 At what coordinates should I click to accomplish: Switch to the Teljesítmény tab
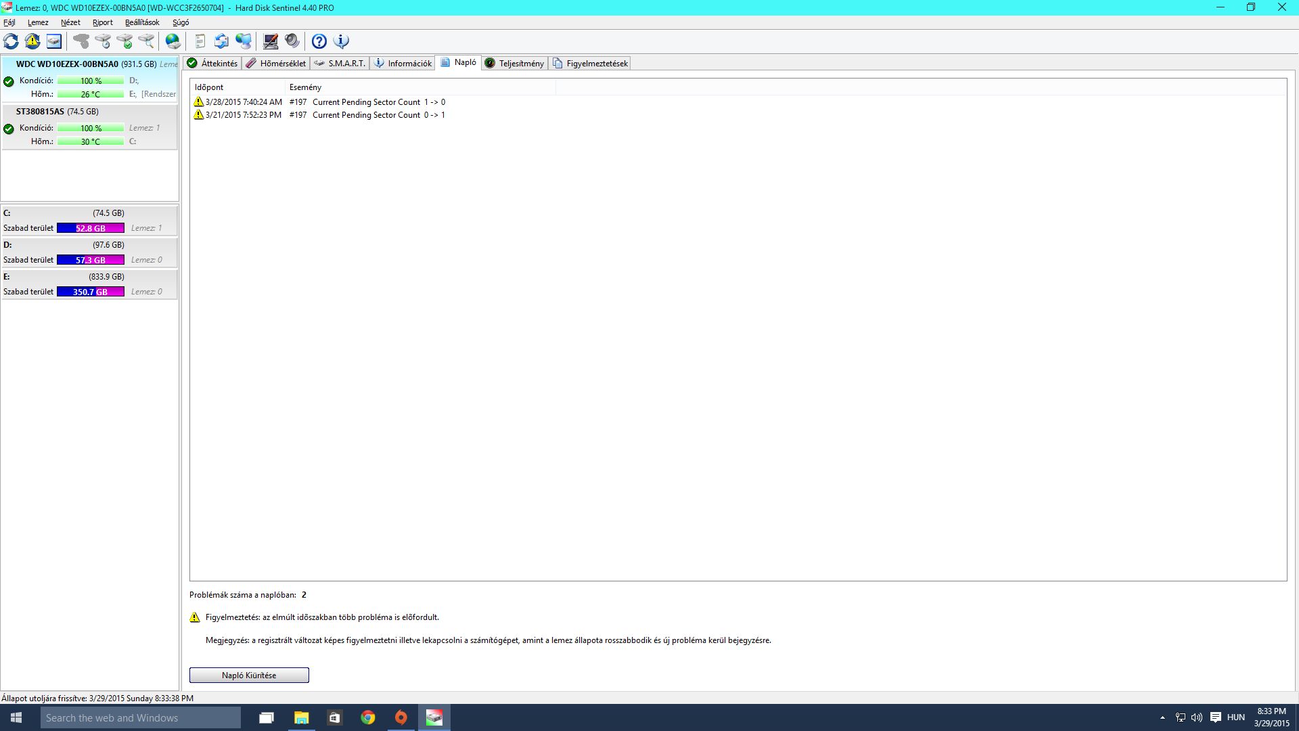click(515, 63)
